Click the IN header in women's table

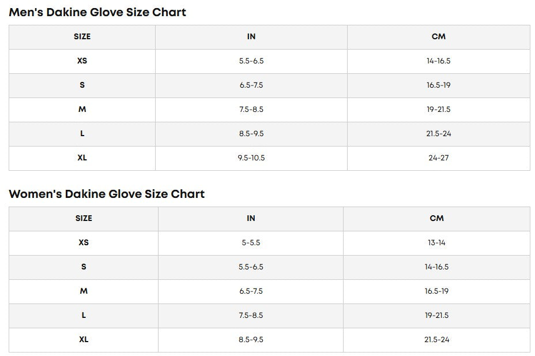coord(251,218)
